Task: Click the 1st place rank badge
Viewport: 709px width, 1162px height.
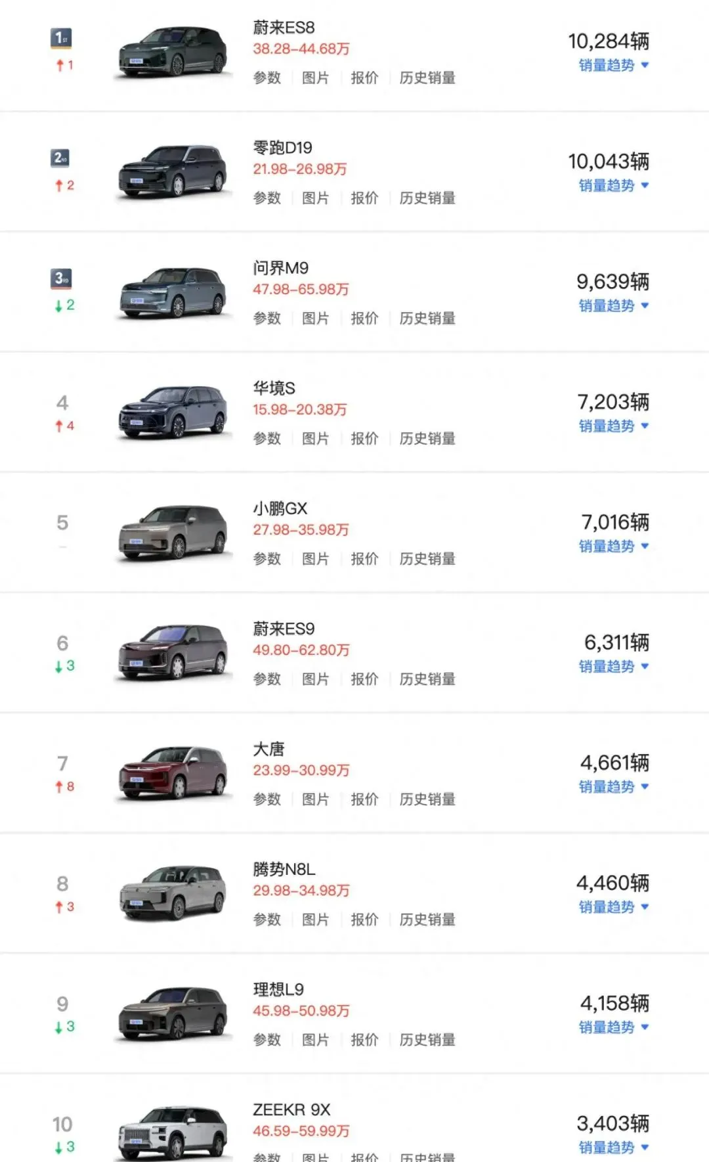Action: 61,38
